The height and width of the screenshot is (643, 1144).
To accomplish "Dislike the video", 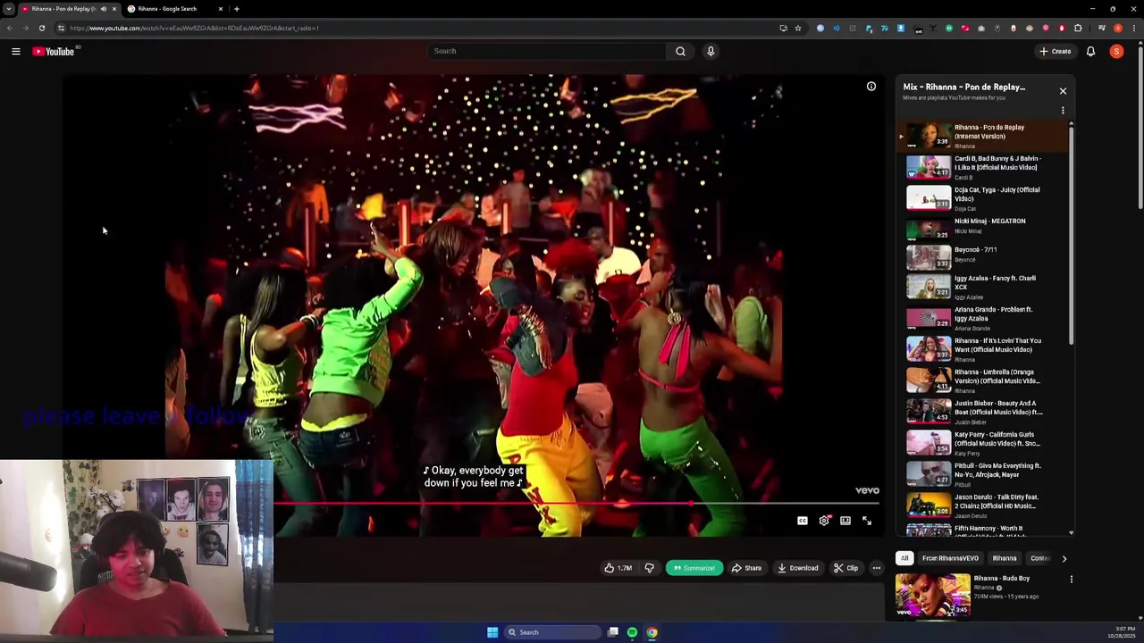I will (x=649, y=568).
